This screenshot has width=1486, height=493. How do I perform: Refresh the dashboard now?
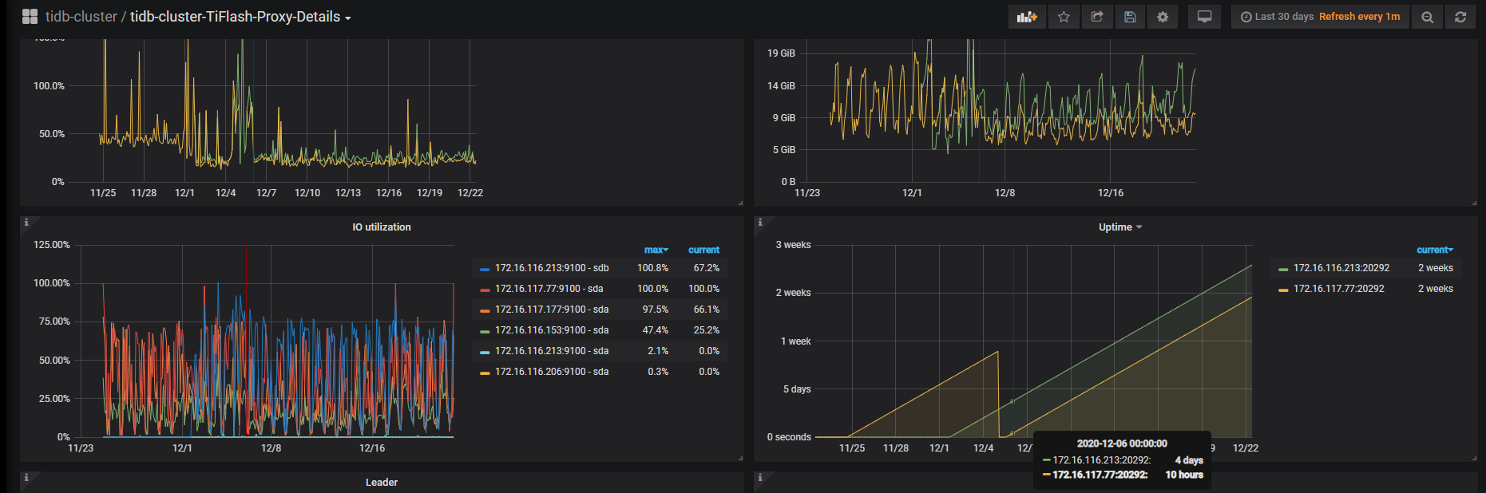point(1460,17)
